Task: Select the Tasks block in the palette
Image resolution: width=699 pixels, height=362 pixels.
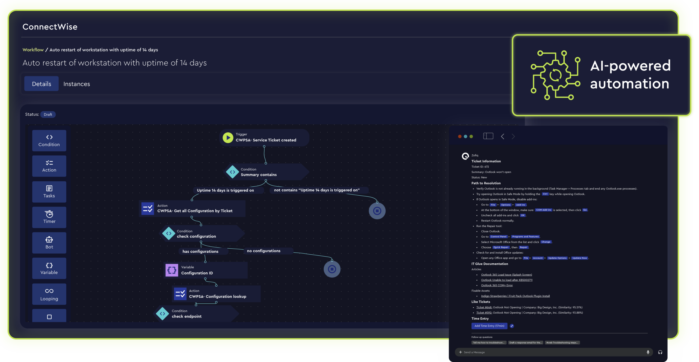Action: pos(49,192)
